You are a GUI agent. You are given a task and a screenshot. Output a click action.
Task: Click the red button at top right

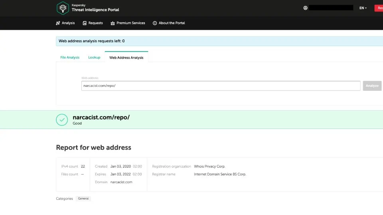click(379, 8)
